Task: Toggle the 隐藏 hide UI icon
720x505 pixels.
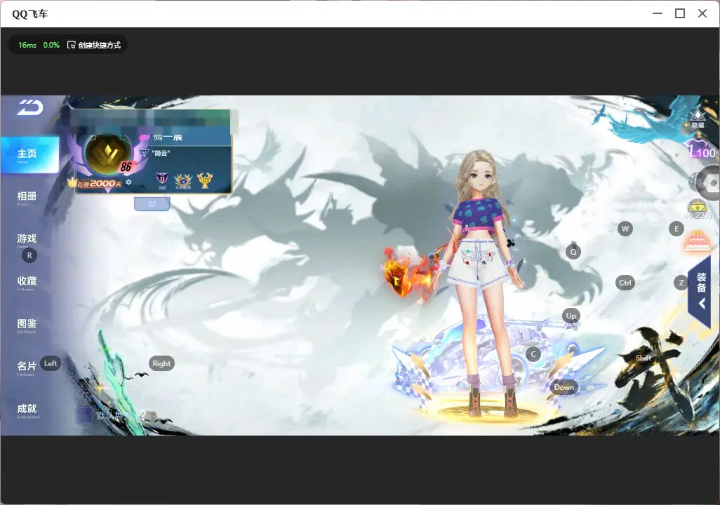Action: [x=698, y=119]
